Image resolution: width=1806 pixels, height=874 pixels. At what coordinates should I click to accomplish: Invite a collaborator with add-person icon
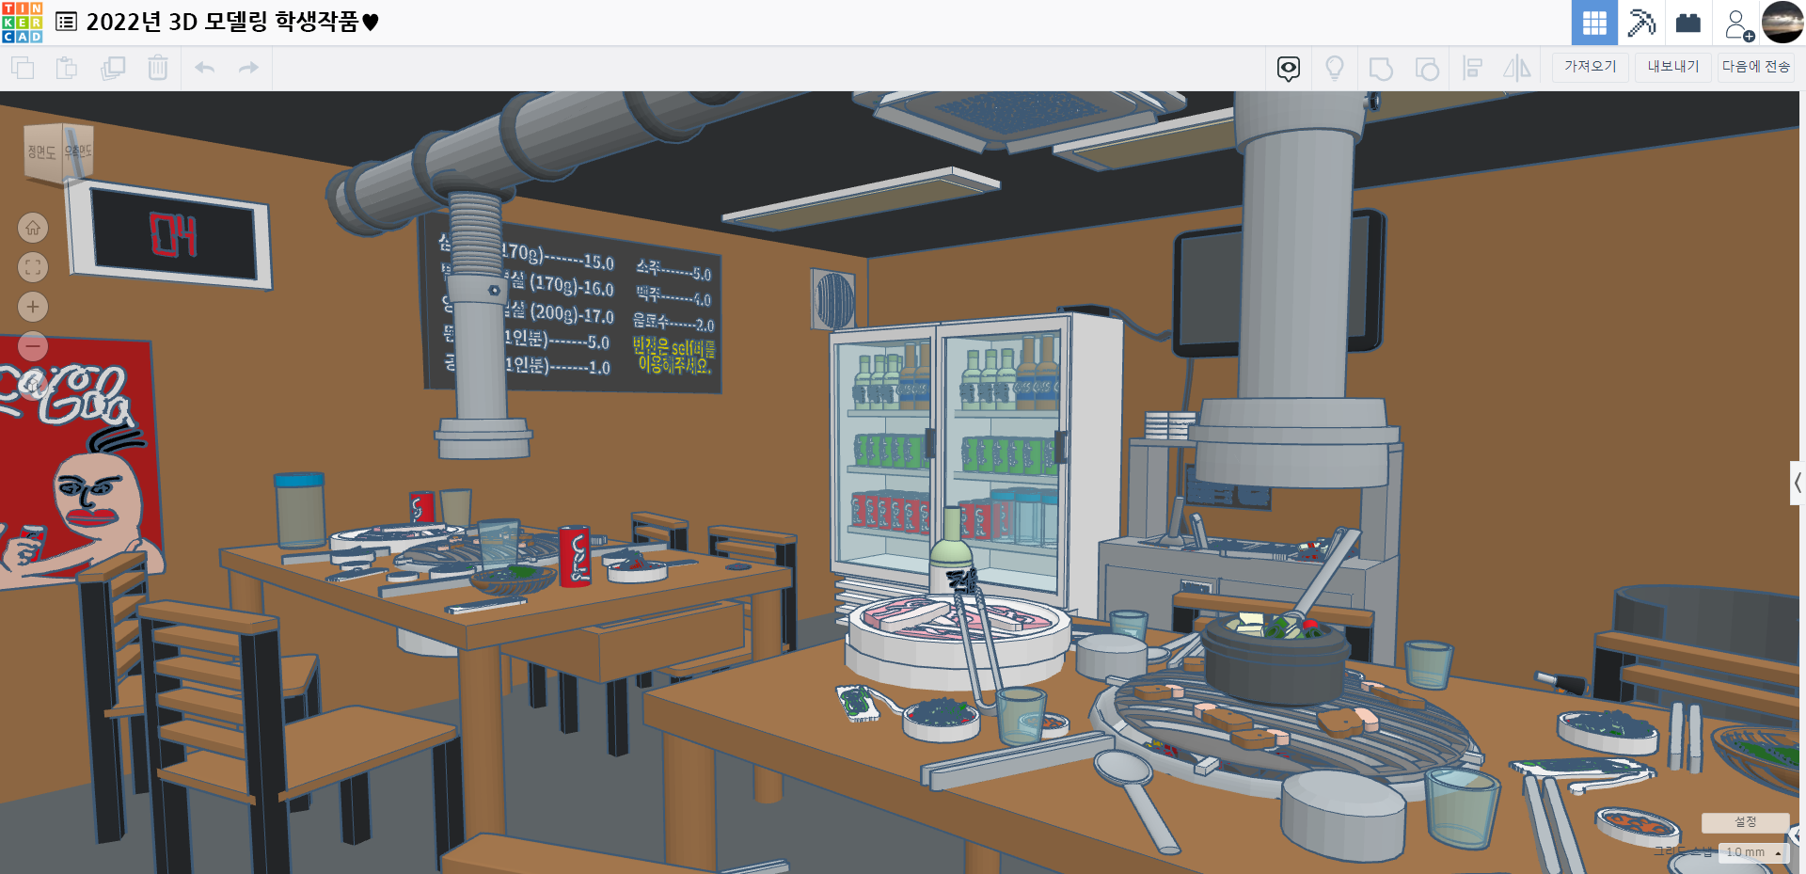(1738, 24)
